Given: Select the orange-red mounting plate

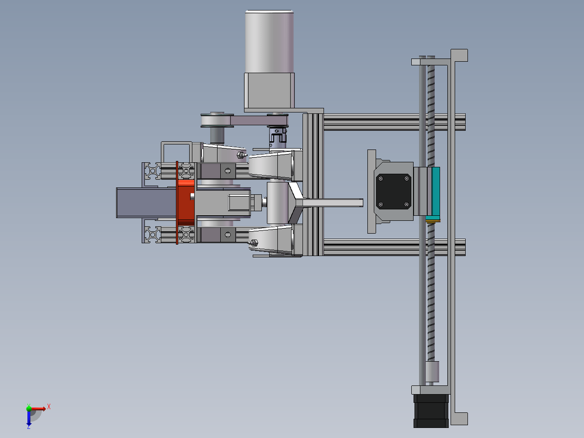Looking at the screenshot, I should 185,203.
